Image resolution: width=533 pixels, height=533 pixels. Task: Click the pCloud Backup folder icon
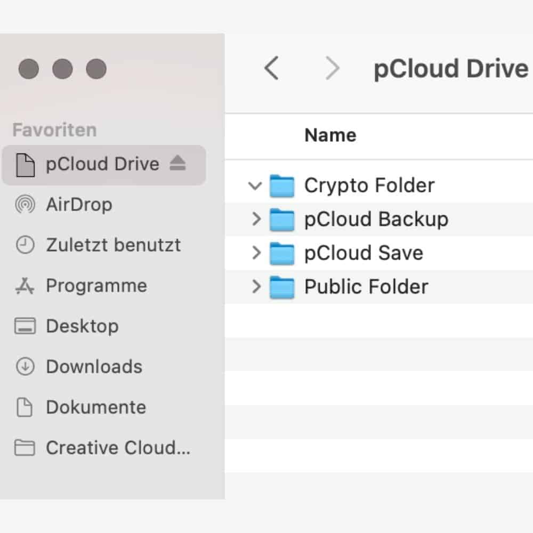(x=282, y=220)
